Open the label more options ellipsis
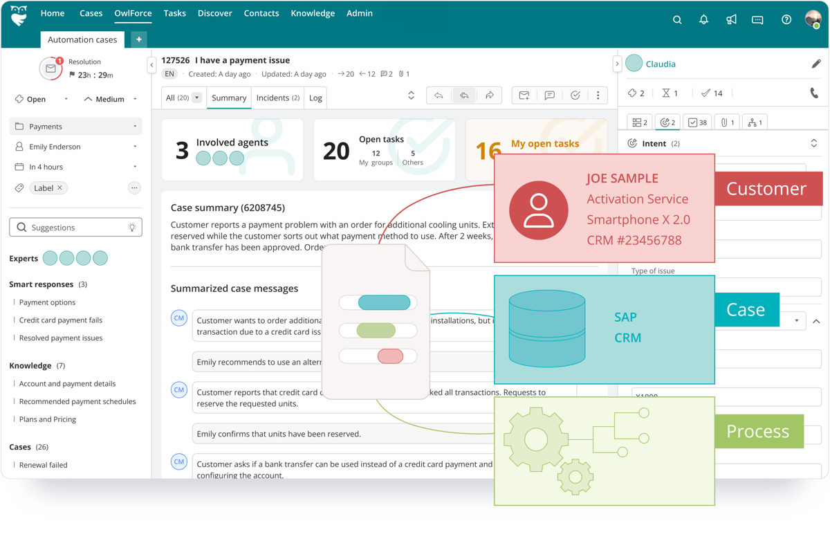 (x=134, y=188)
